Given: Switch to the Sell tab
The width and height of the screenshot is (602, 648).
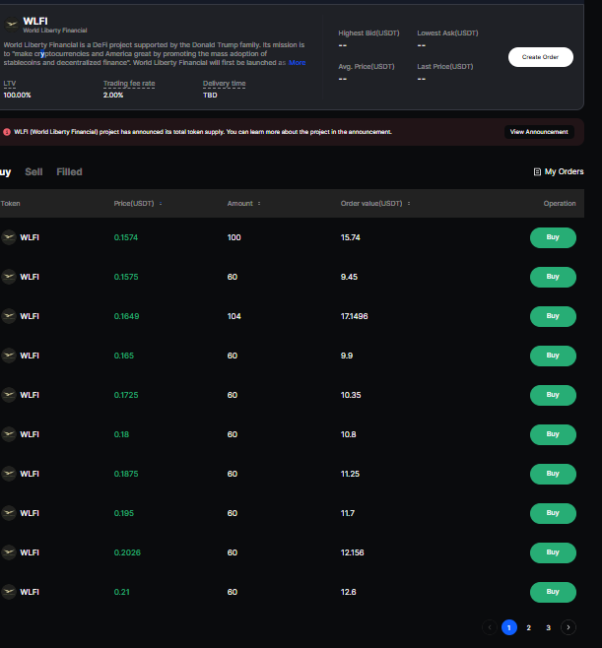Looking at the screenshot, I should 33,172.
